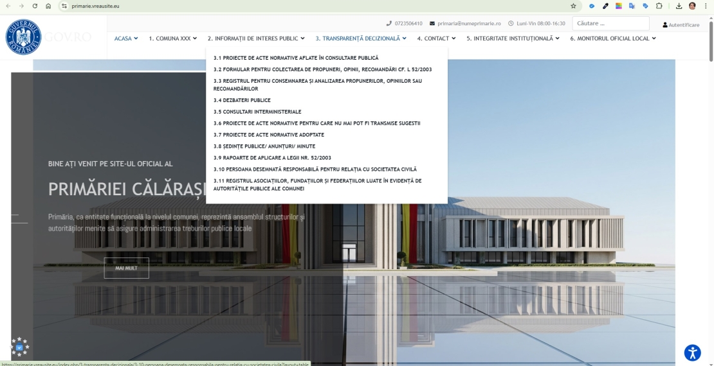
Task: Expand 5. Integritate Instituțională menu
Action: tap(512, 39)
